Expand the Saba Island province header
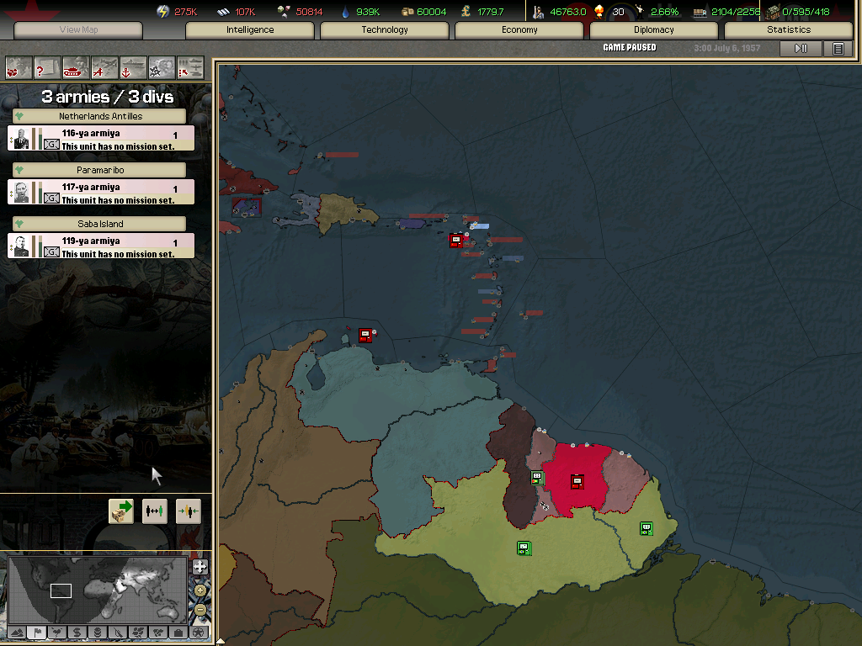 tap(100, 224)
